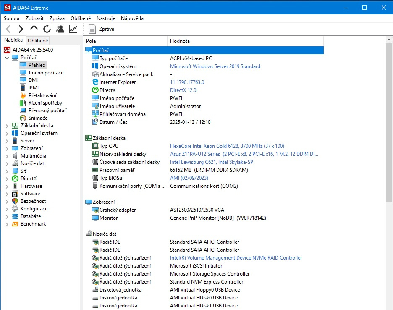Click the Software icon in tree
393x310 pixels.
point(15,194)
